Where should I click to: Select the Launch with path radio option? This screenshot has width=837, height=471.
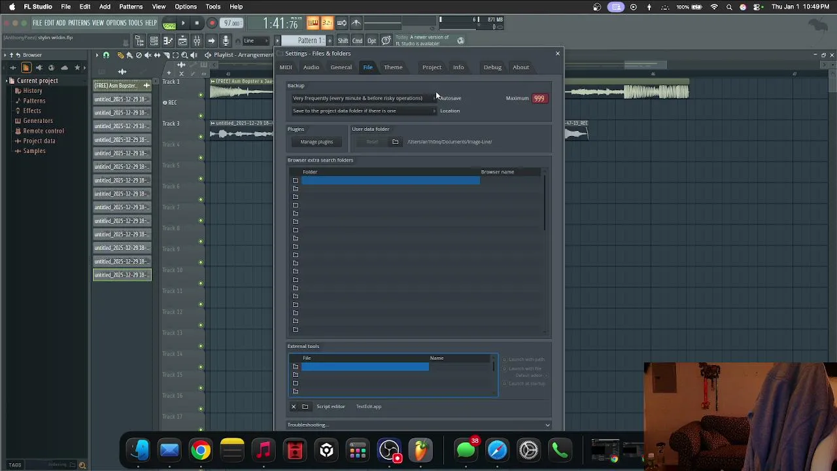coord(523,359)
